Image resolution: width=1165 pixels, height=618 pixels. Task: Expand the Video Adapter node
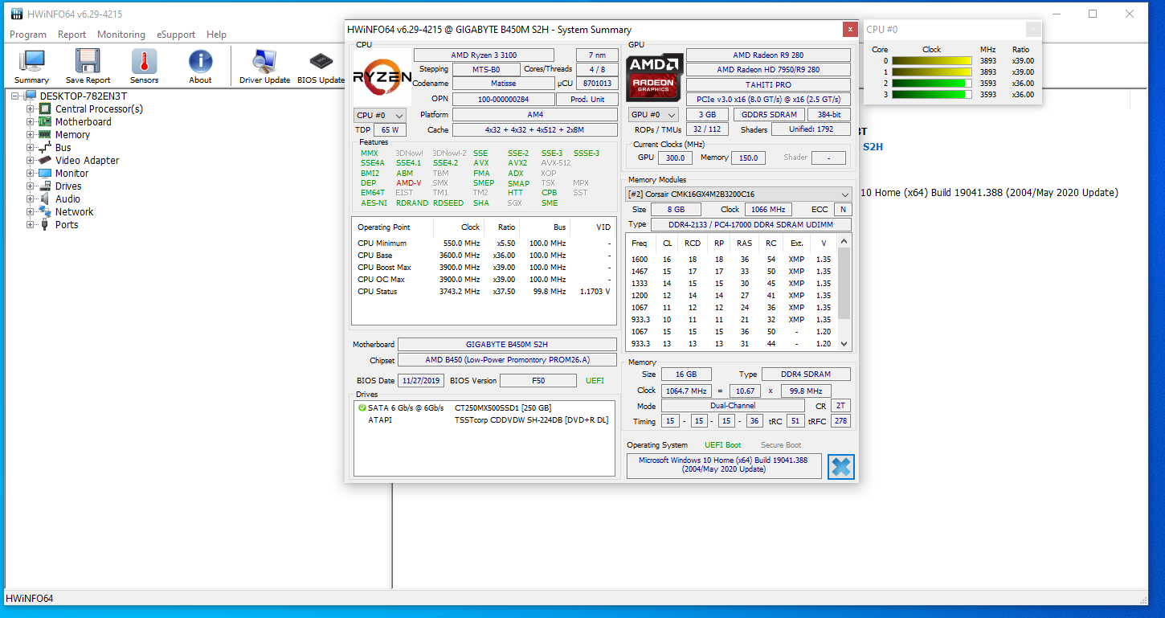coord(31,160)
